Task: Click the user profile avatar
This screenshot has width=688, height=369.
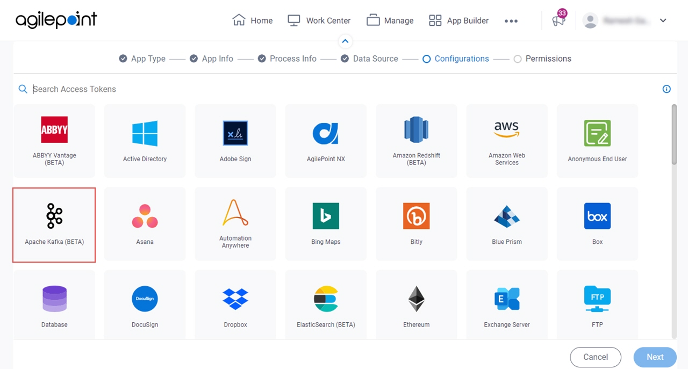Action: [x=590, y=20]
